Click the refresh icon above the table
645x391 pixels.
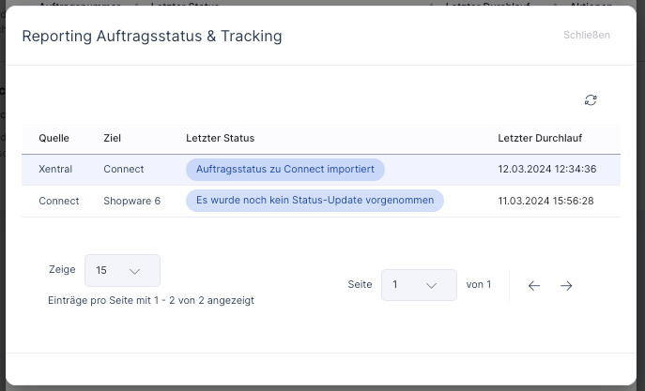point(591,100)
